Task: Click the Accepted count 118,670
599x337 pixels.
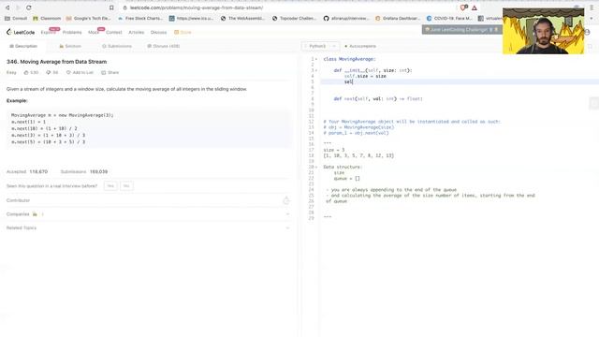Action: 38,172
